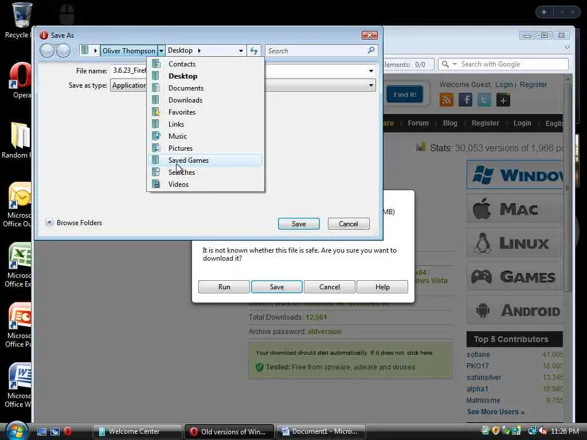587x440 pixels.
Task: Open the Oliver Thompson breadcrumb dropdown arrow
Action: point(161,50)
